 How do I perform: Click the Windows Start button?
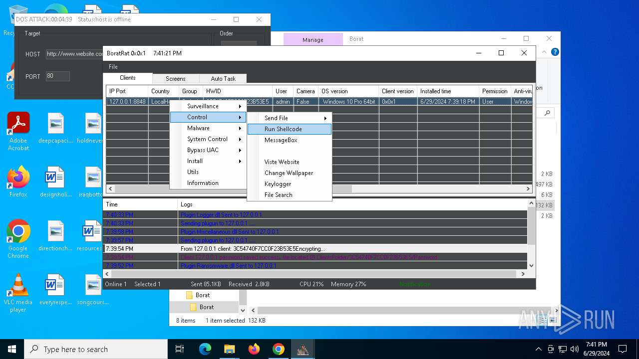point(12,349)
